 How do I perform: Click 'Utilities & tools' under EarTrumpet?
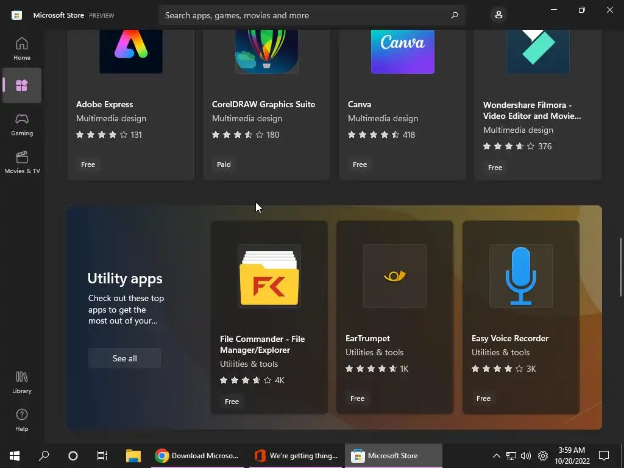374,352
